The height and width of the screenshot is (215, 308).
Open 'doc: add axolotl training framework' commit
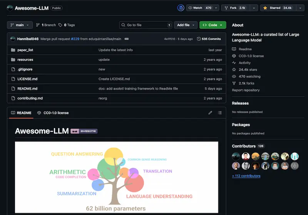coord(138,88)
